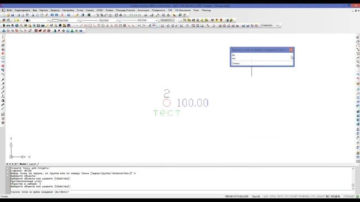Open the Файл menu

point(10,10)
